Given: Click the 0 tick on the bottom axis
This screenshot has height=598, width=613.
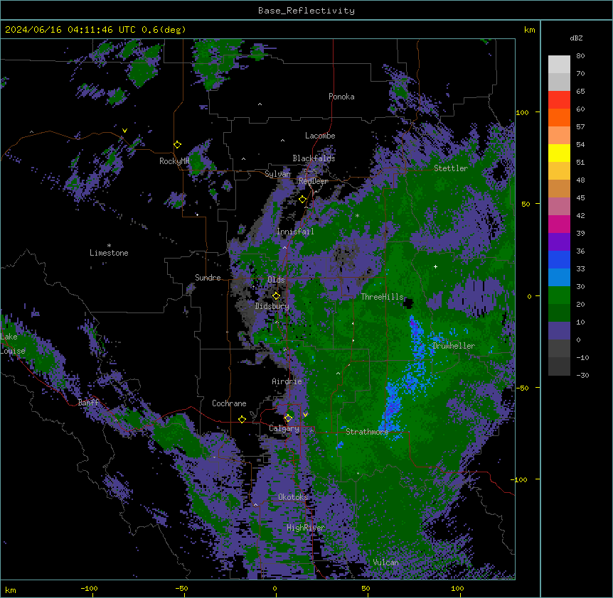Looking at the screenshot, I should pyautogui.click(x=274, y=588).
